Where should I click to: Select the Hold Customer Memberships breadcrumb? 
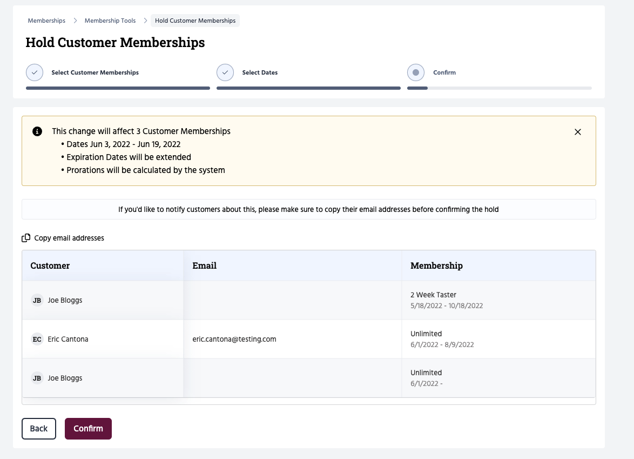pos(195,21)
